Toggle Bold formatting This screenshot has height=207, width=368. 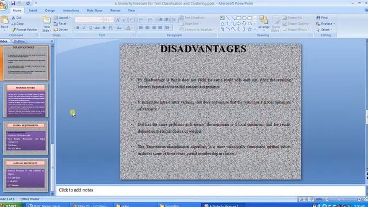tap(78, 28)
